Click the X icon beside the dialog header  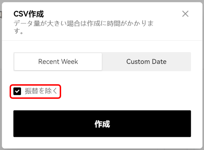tap(185, 14)
